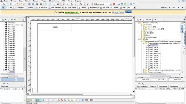
Task: Click the red stop circle icon in bottom toolbar
Action: pos(62,100)
